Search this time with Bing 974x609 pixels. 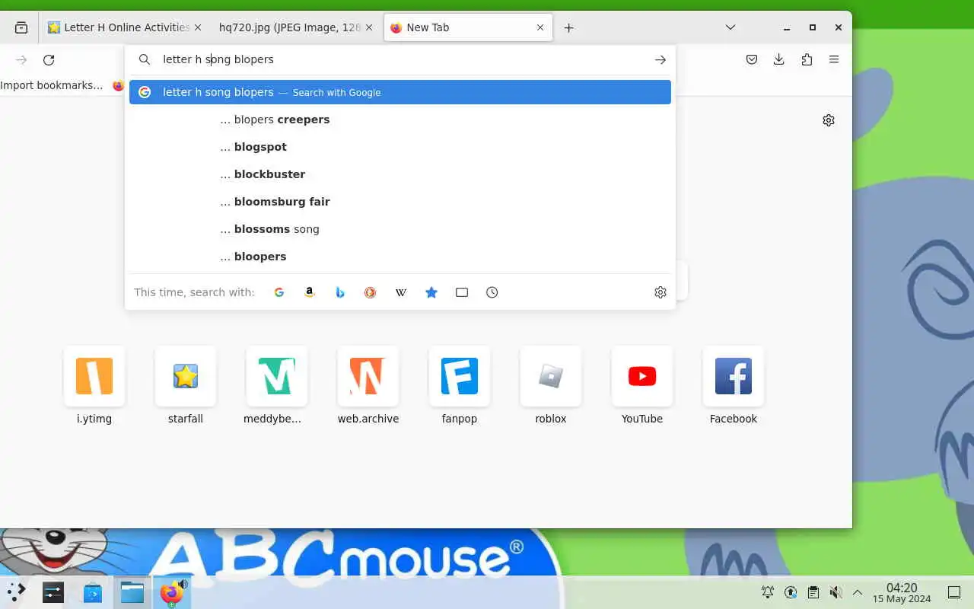tap(340, 292)
